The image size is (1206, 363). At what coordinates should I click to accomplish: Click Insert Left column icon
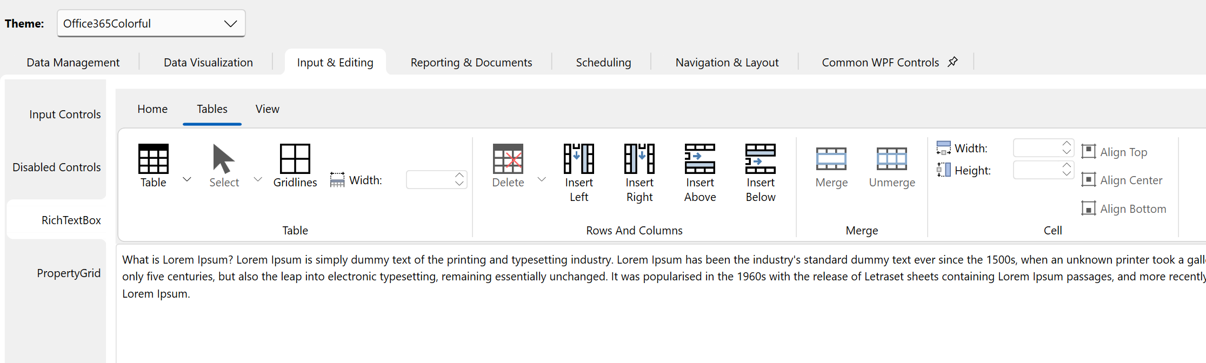(x=578, y=159)
